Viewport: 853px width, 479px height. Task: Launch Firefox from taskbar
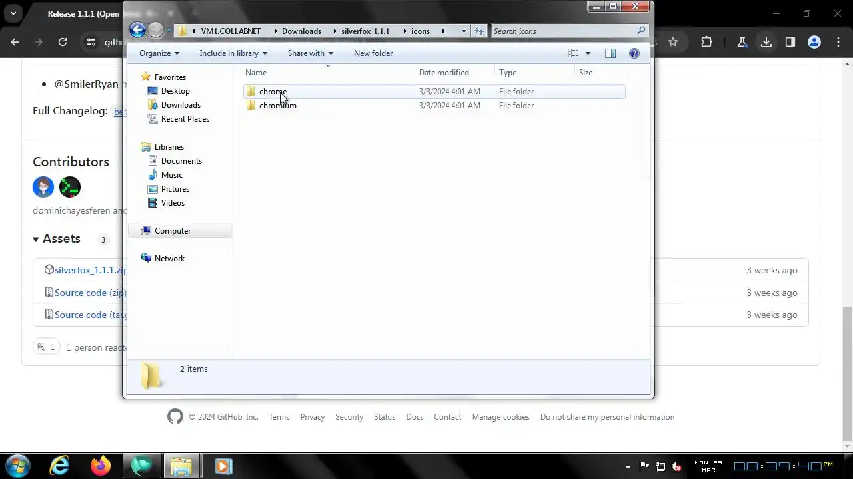point(101,466)
